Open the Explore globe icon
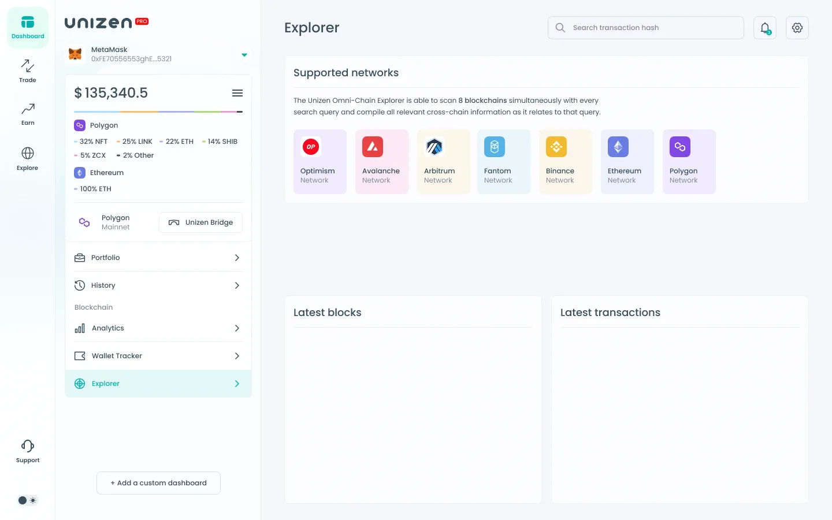The height and width of the screenshot is (520, 832). point(28,153)
